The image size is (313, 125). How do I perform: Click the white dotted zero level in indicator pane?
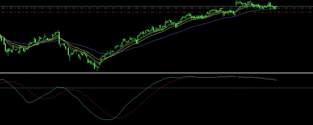[x=157, y=88]
